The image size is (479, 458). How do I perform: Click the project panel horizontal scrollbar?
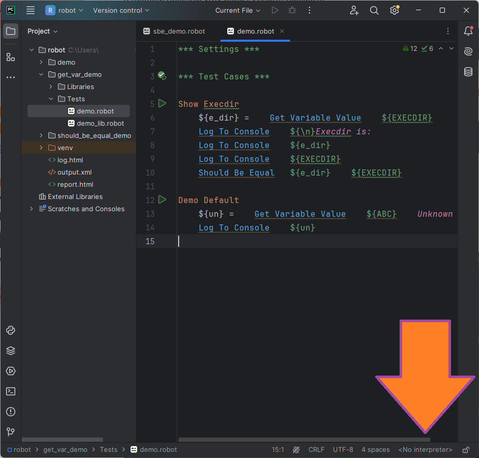click(62, 440)
